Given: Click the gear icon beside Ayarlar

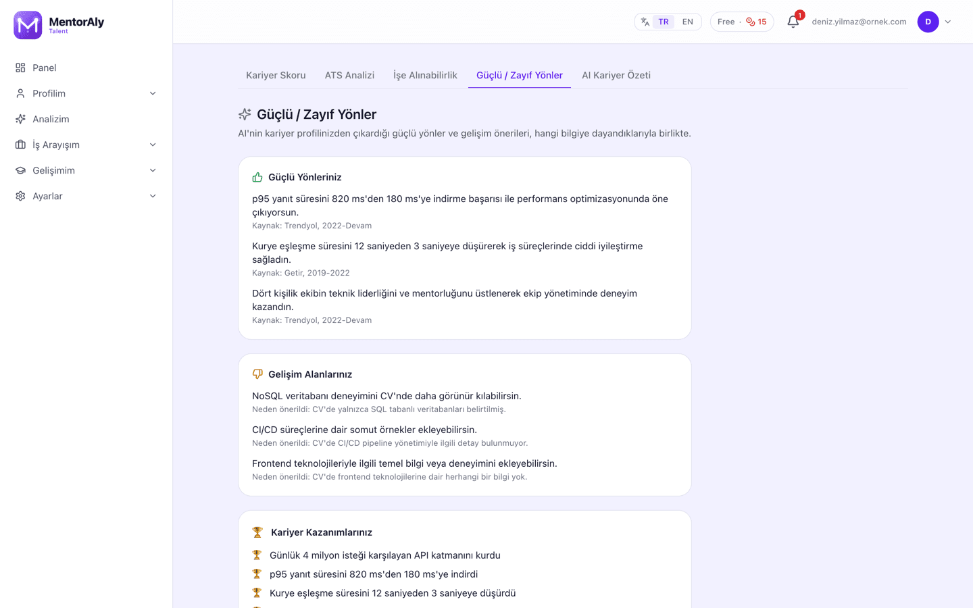Looking at the screenshot, I should pos(20,196).
